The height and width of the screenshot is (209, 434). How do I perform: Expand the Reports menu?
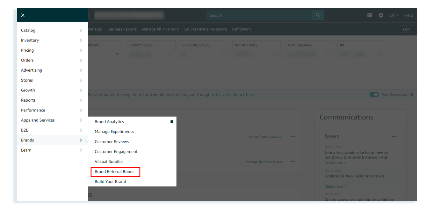tap(52, 100)
